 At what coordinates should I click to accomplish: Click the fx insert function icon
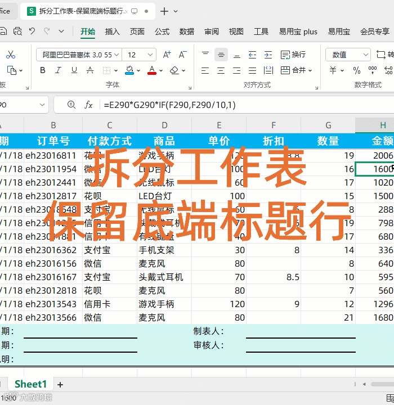coord(88,105)
